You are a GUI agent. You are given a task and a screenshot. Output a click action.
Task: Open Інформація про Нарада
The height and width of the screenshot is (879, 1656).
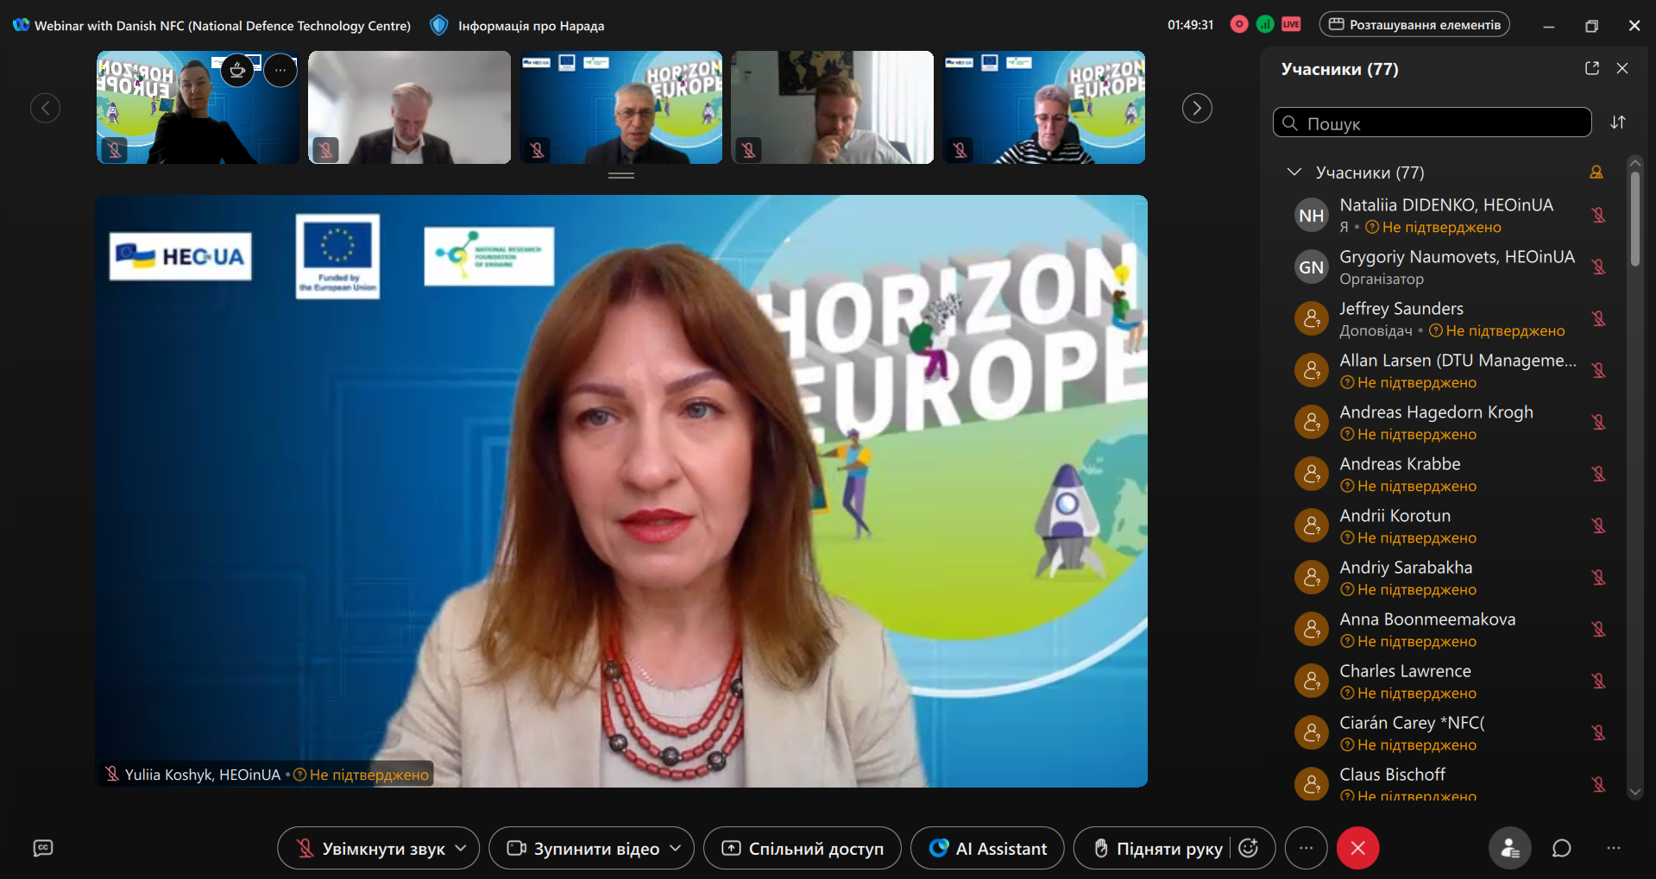coord(530,26)
